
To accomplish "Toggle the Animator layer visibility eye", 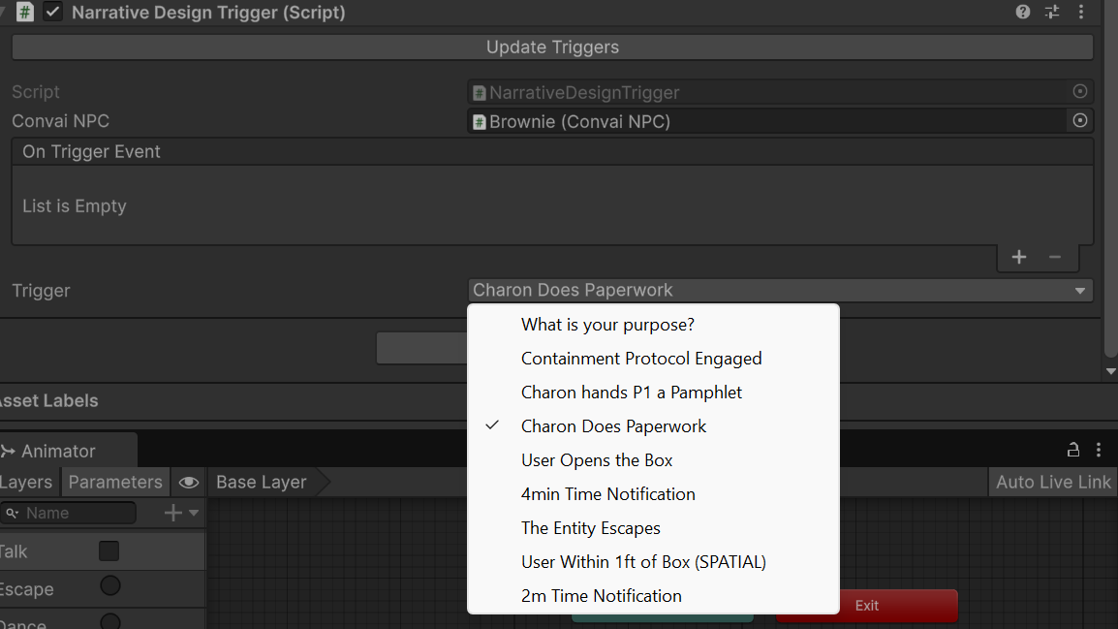I will (189, 483).
